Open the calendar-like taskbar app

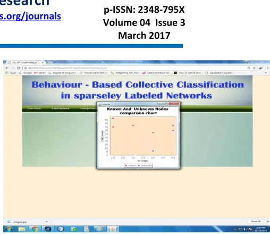point(87,229)
